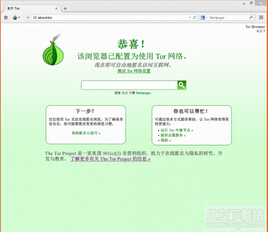Screen dimensions: 268x232
Task: Reload the current page
Action: point(195,18)
